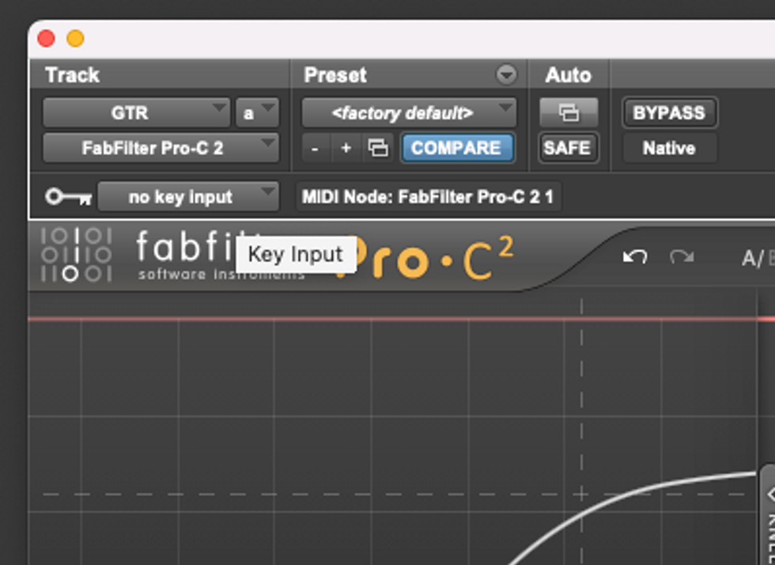
Task: Expand the KNEE side panel arrow
Action: [x=770, y=493]
